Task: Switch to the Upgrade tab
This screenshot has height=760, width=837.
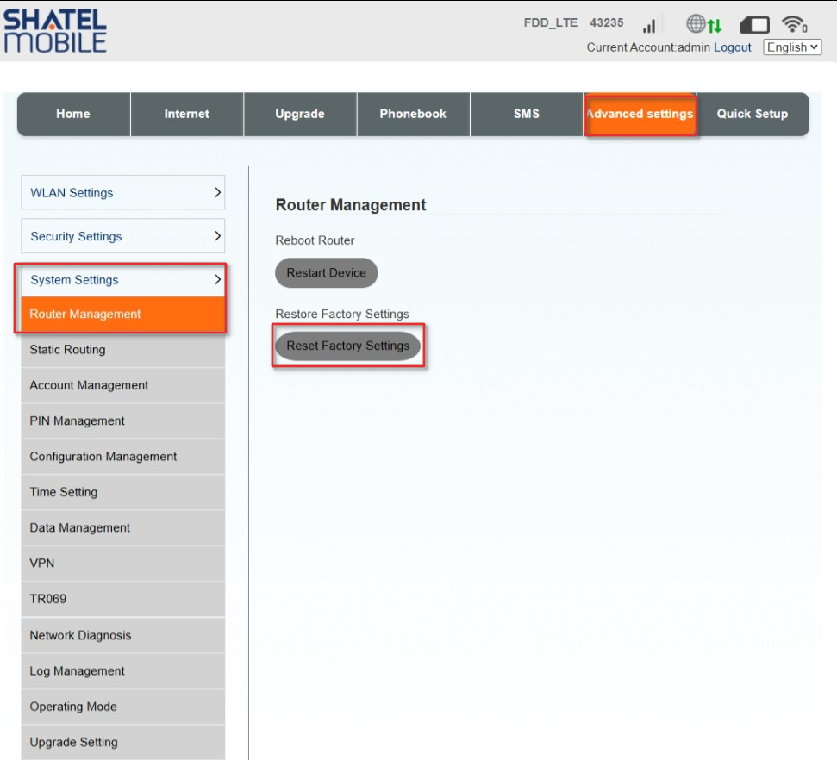Action: [x=300, y=114]
